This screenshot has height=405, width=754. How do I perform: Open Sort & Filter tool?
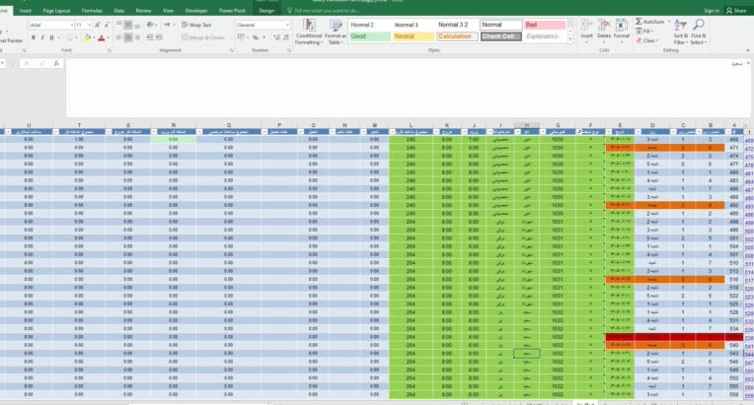[x=680, y=32]
